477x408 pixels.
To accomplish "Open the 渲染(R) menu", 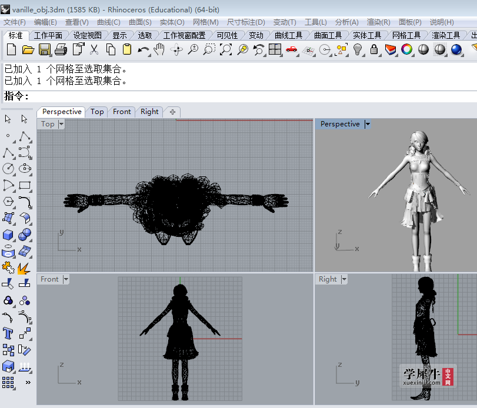I will point(378,22).
